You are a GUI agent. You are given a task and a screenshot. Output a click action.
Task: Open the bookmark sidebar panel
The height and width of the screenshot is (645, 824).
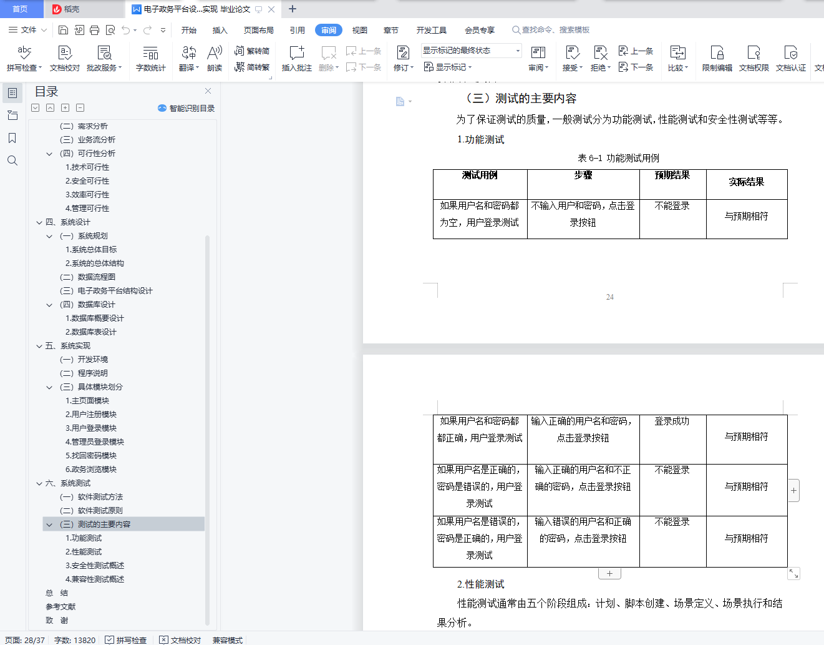[12, 138]
